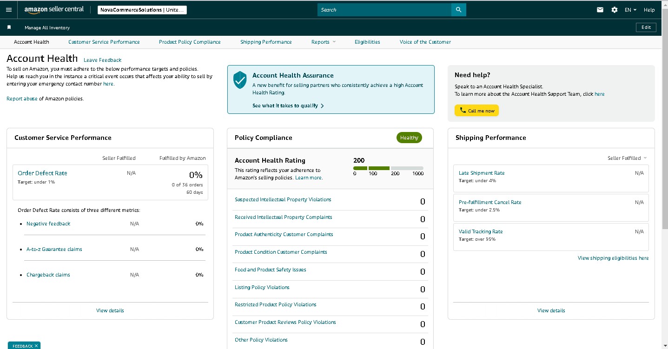
Task: Close the Feedback tab with the X
Action: pos(36,346)
